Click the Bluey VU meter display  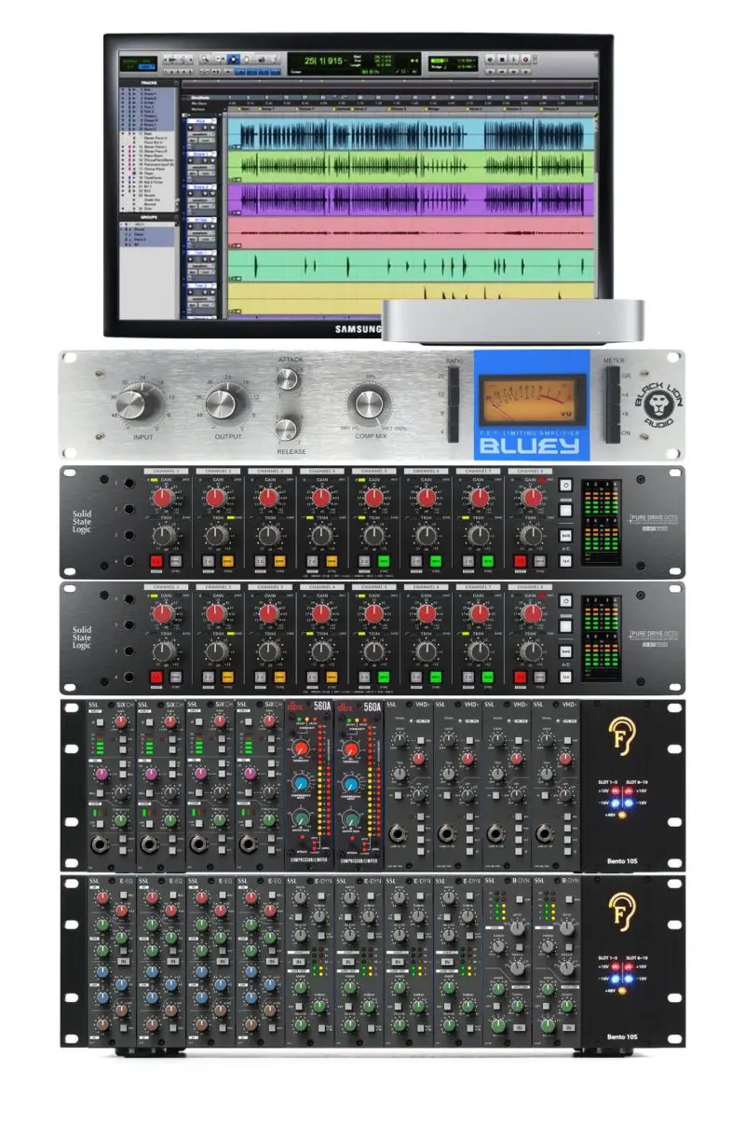[532, 399]
